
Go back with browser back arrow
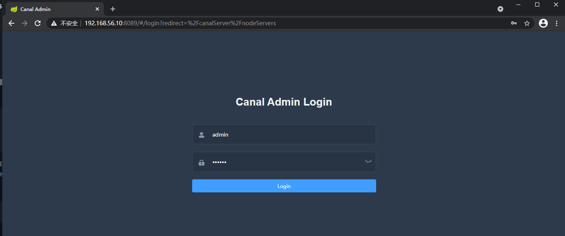(11, 23)
